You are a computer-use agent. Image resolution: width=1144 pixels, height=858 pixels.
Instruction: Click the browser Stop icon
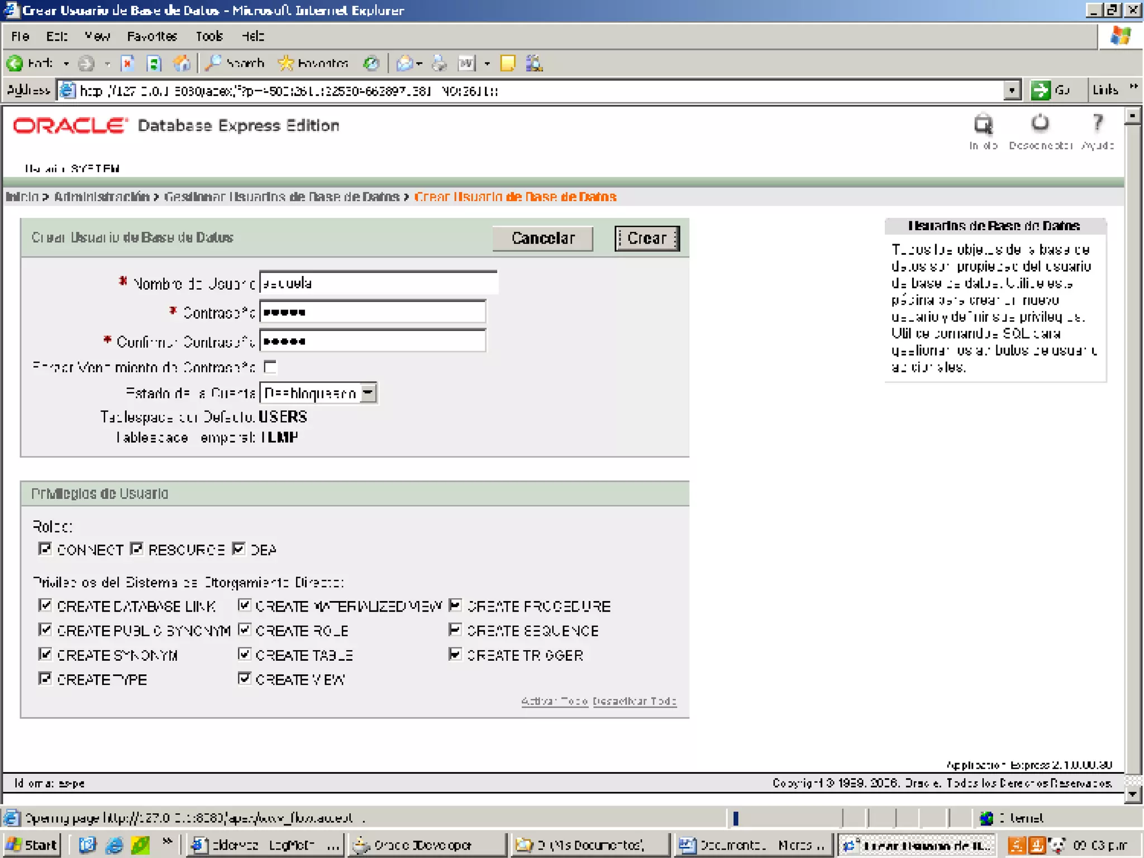[x=128, y=64]
